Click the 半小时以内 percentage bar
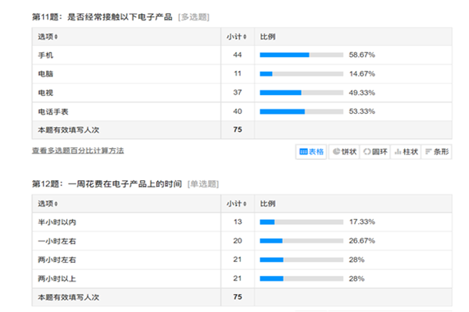Viewport: 469px width, 312px height. (302, 222)
